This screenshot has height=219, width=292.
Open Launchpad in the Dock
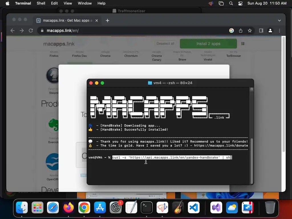(x=37, y=207)
